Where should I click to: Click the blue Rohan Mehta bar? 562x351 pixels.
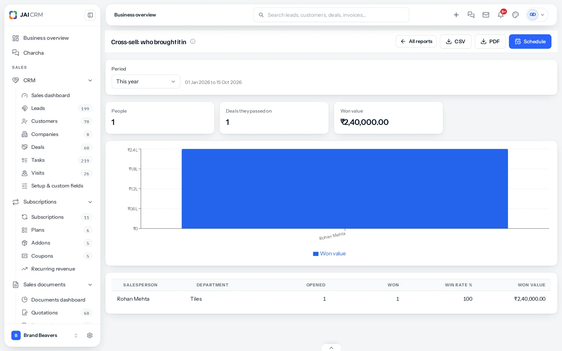[345, 189]
